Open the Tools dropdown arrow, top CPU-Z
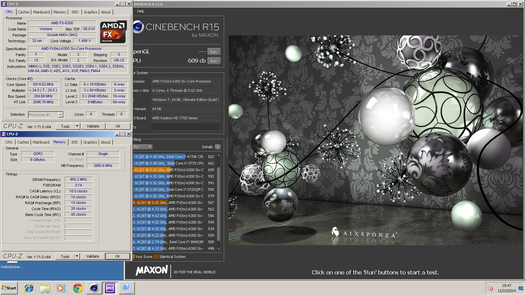 (77, 126)
